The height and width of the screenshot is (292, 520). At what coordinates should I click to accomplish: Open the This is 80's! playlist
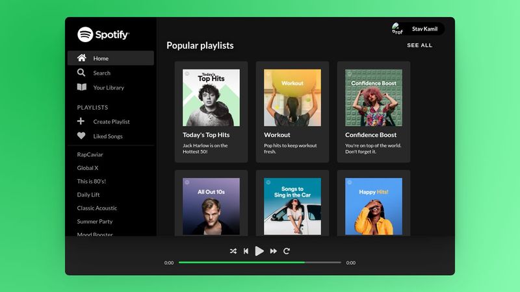click(x=91, y=181)
